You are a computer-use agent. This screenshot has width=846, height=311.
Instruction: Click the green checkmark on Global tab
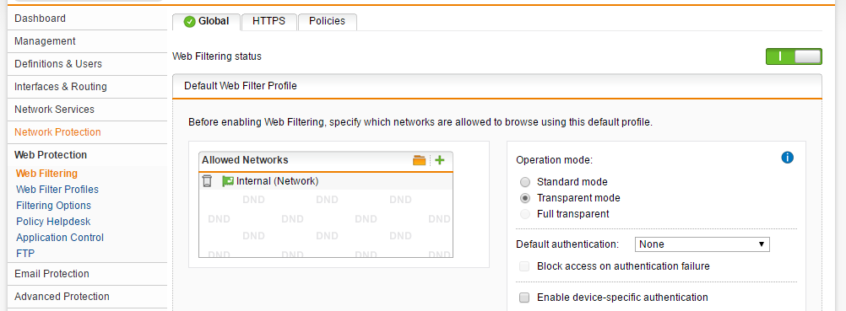(x=189, y=22)
